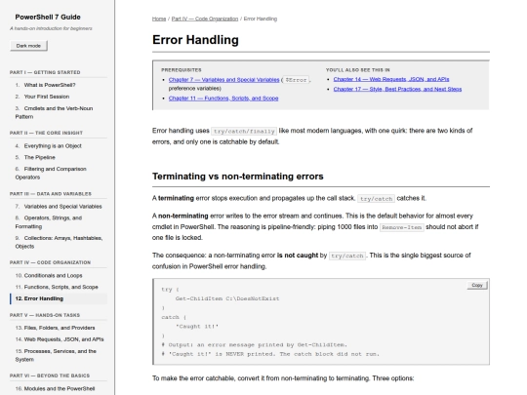Click the bold word non-terminating in paragraph

pos(183,216)
